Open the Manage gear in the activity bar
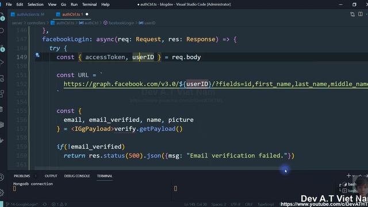368x207 pixels. point(2,193)
